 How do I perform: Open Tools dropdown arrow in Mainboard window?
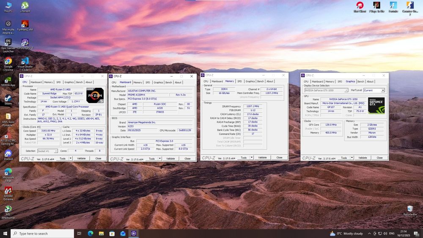[160, 159]
